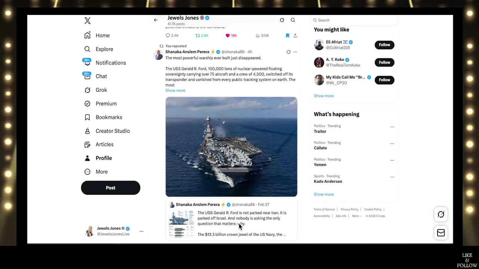Screen dimensions: 479x269
Task: Expand the footer More menu
Action: (356, 216)
